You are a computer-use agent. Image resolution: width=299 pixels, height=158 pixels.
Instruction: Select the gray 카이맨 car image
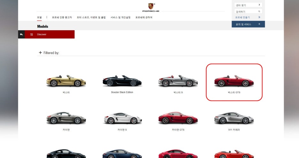(x=66, y=118)
